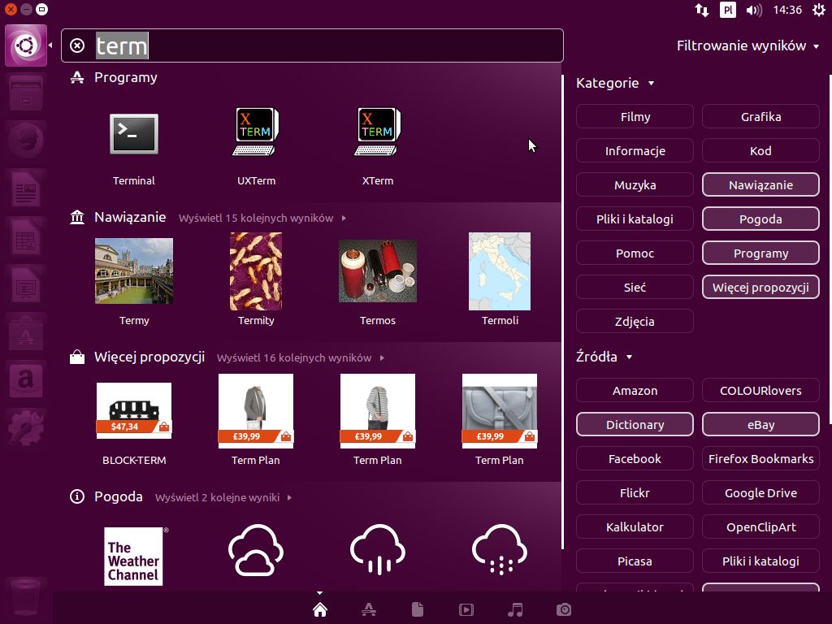This screenshot has width=832, height=624.
Task: Switch to the Photos lens camera icon
Action: pos(564,609)
